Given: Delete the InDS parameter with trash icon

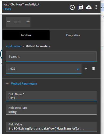Looking at the screenshot, I should [94, 69].
